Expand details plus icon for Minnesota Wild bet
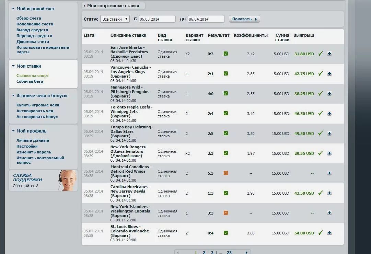371x254 pixels. pos(329,93)
